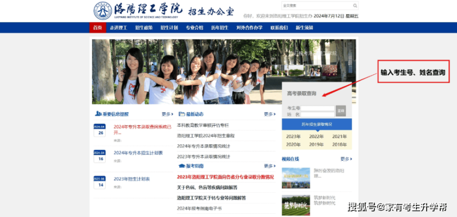
Task: Select the 专业介绍 navigation item
Action: click(x=194, y=27)
